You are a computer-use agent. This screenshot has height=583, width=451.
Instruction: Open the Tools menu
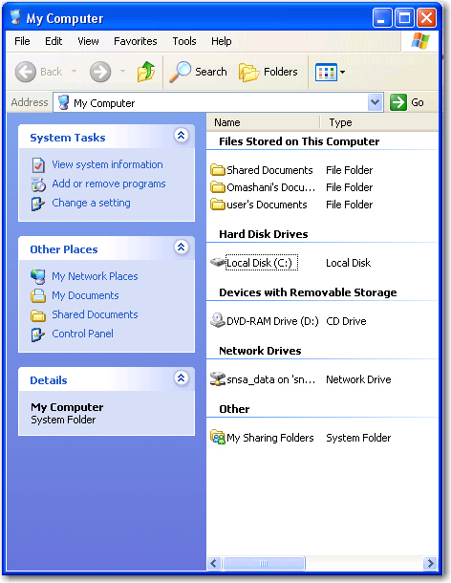[x=184, y=41]
